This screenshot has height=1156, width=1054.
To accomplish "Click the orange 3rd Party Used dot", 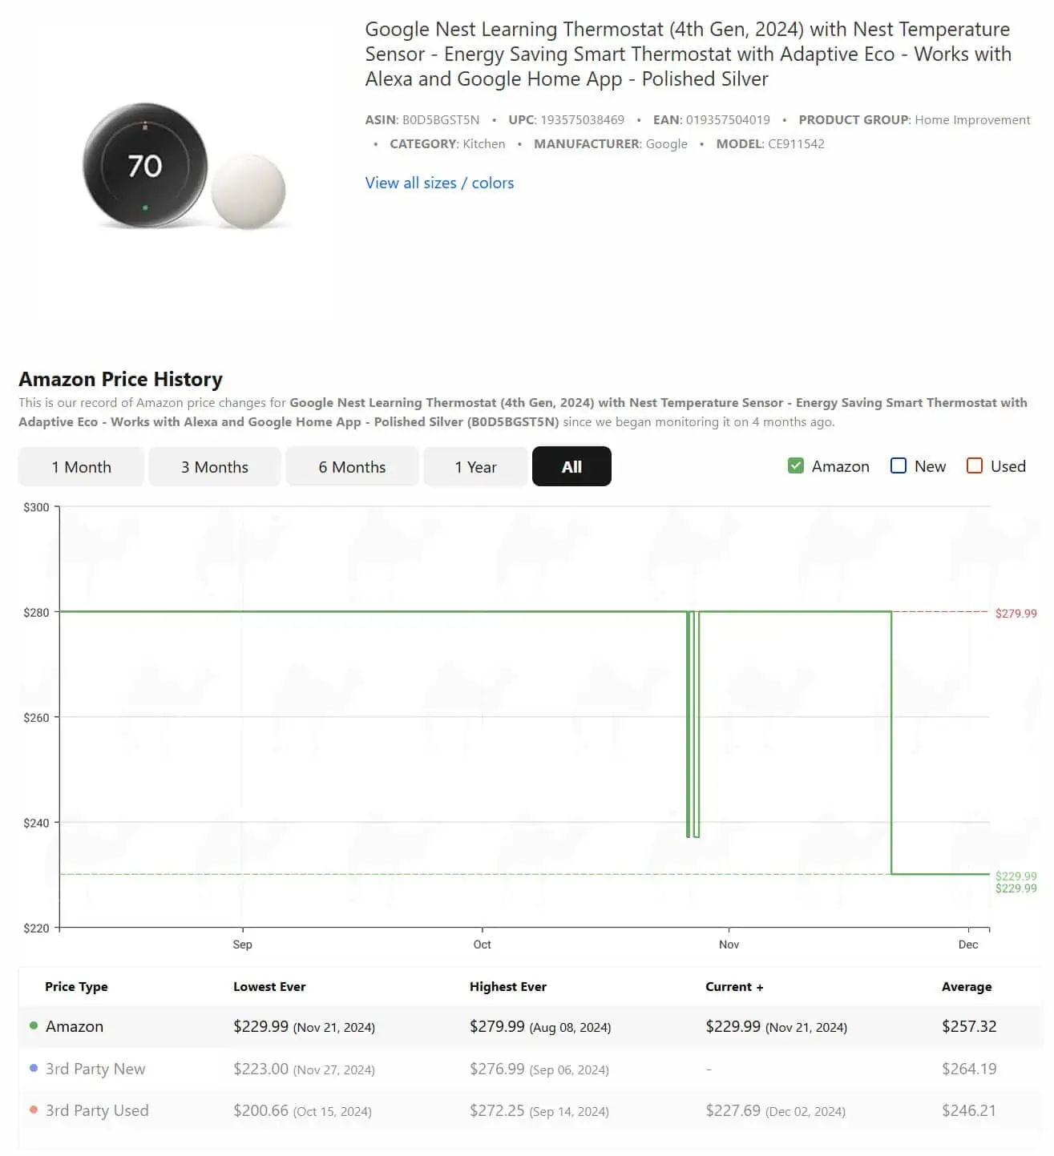I will (34, 1110).
